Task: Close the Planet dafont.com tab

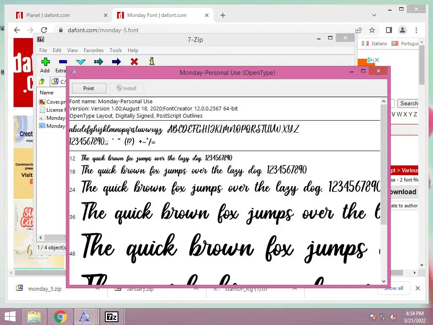Action: pos(105,16)
